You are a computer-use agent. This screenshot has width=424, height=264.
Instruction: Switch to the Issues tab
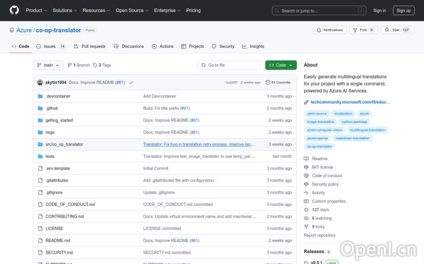50,46
